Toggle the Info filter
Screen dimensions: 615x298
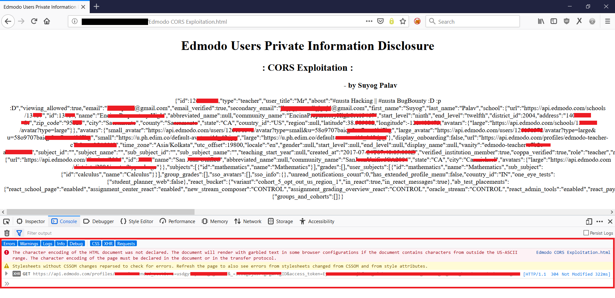pyautogui.click(x=61, y=244)
